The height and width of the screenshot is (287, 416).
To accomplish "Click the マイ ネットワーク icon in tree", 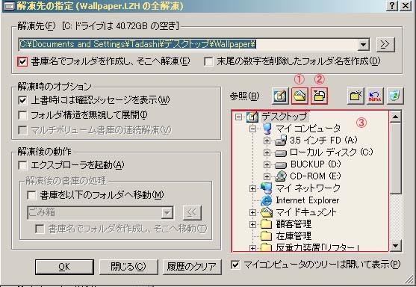I will point(267,188).
